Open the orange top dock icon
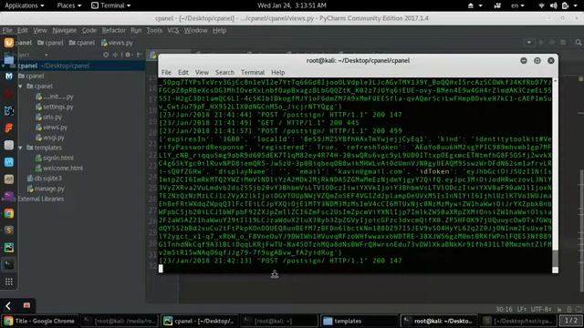The image size is (584, 328). (8, 43)
